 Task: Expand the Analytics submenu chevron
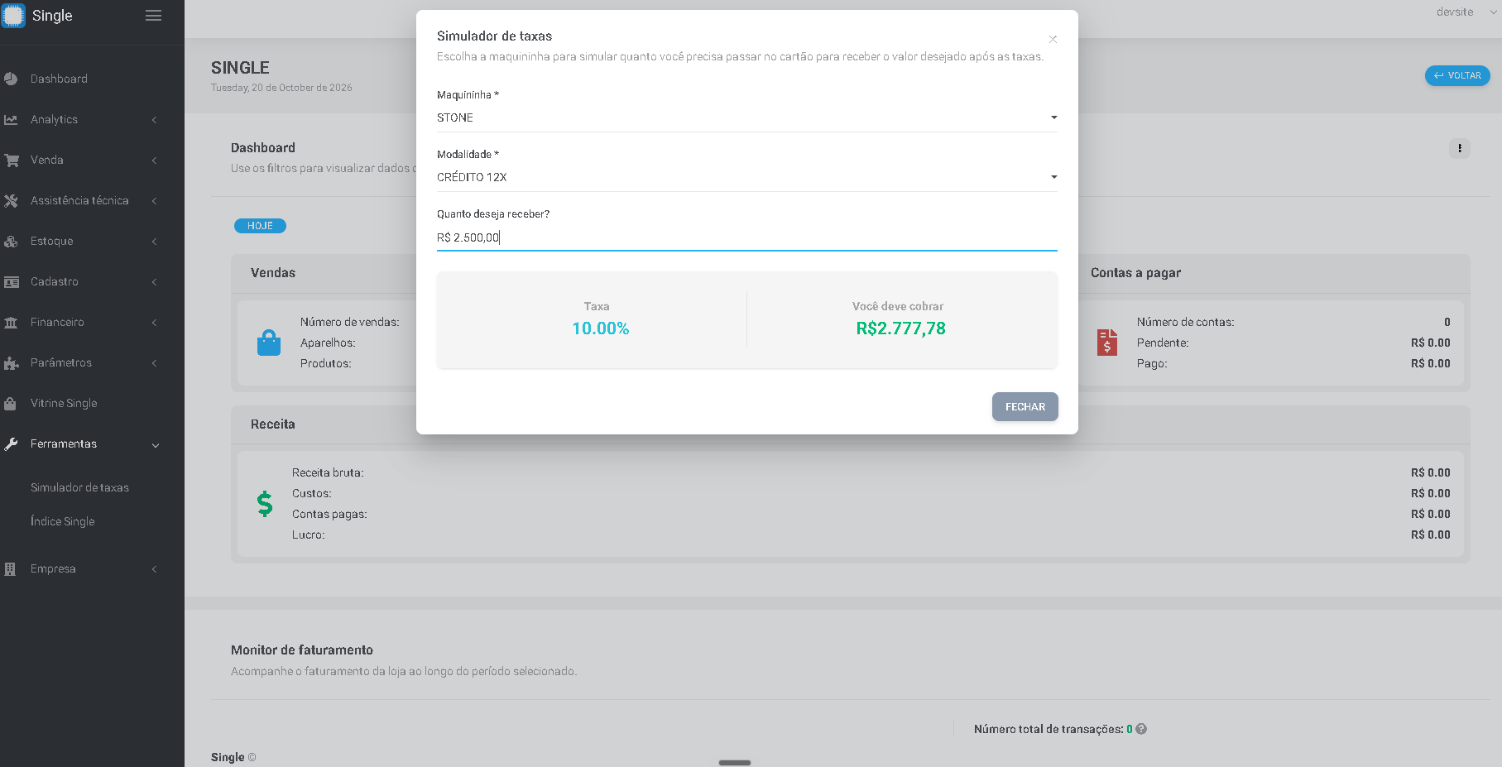154,119
